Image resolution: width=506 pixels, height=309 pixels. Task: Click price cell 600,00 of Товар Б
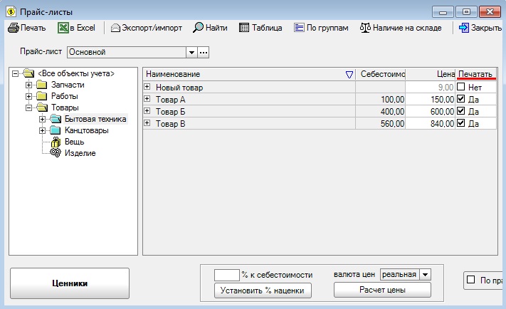431,111
